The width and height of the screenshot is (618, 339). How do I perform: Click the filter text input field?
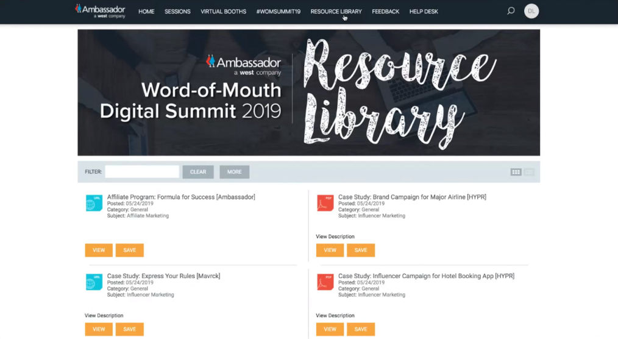(142, 172)
